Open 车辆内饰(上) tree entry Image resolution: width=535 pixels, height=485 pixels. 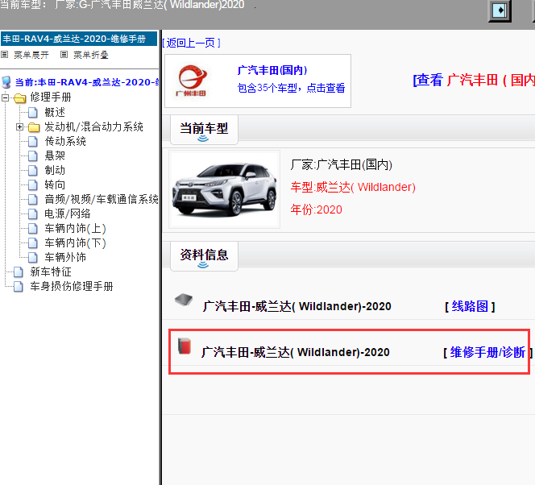75,229
